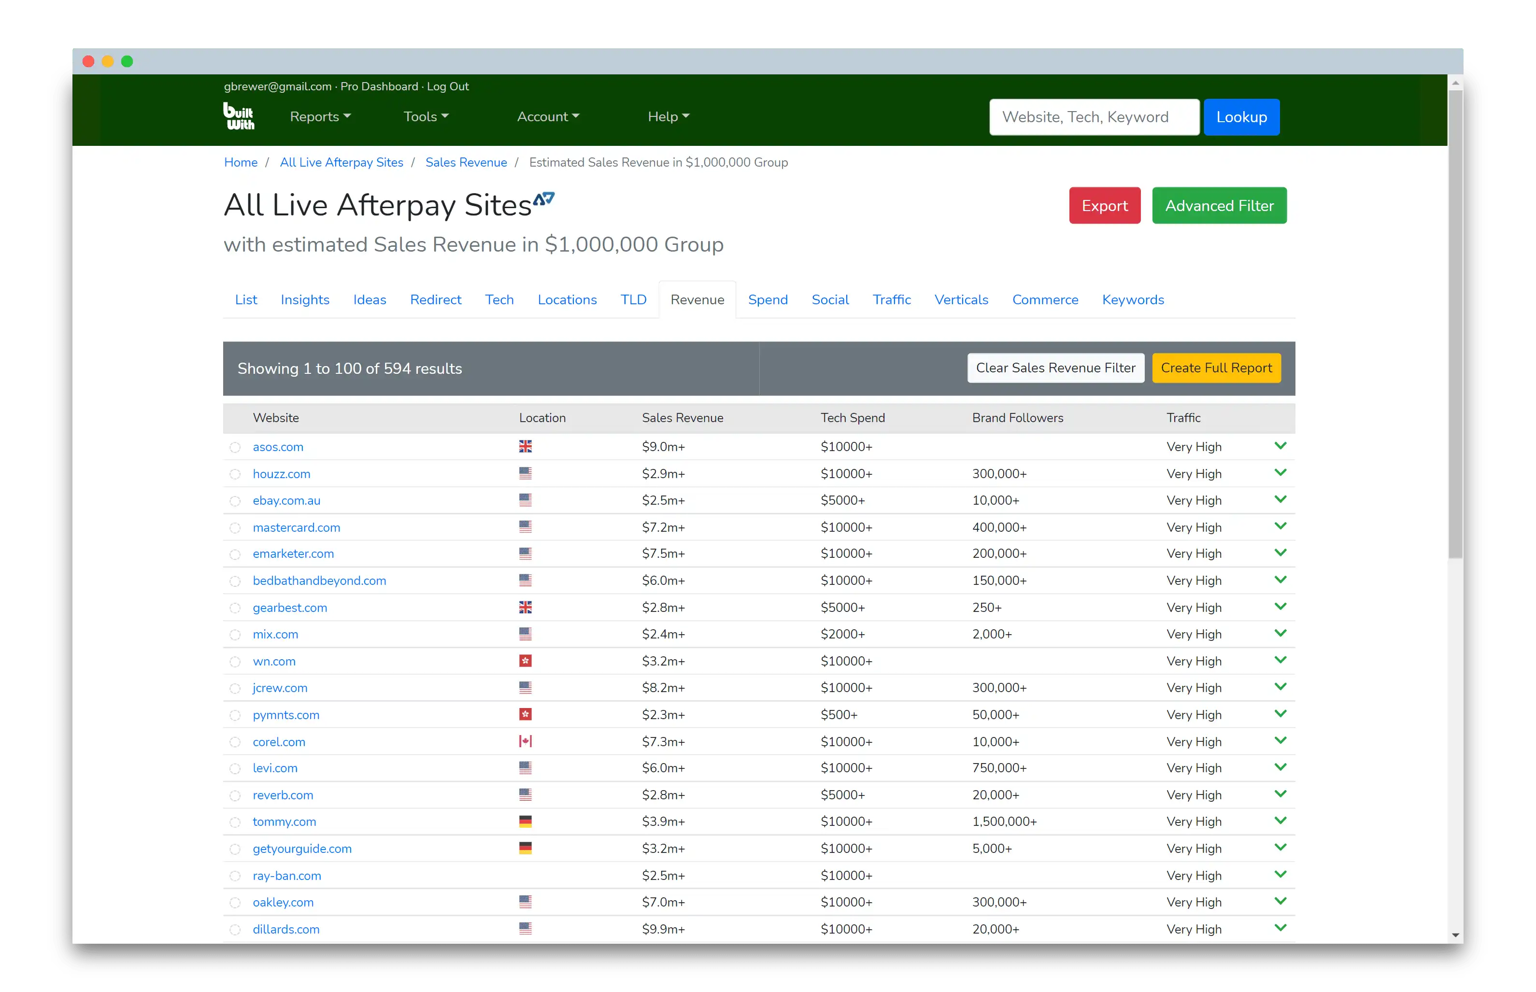This screenshot has width=1536, height=992.
Task: Click the German flag in getyourguide.com row
Action: tap(526, 849)
